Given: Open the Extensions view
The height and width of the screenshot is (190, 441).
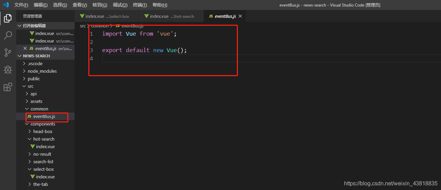Looking at the screenshot, I should (x=8, y=87).
